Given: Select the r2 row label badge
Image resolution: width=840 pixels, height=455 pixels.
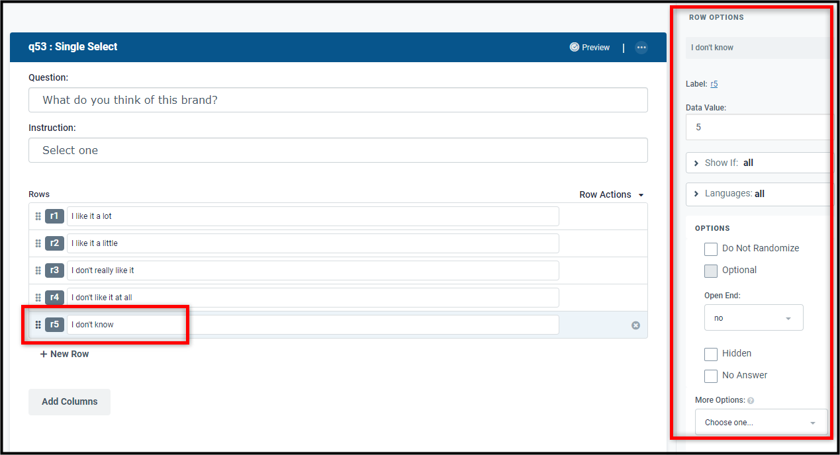Looking at the screenshot, I should point(54,243).
